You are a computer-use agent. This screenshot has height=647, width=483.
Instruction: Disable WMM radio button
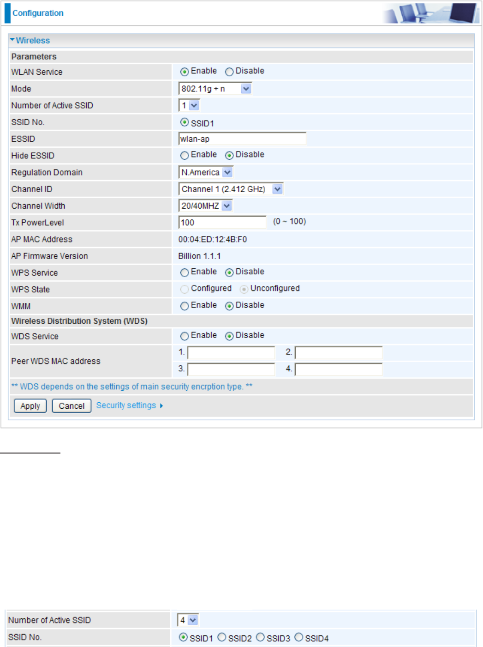point(229,306)
